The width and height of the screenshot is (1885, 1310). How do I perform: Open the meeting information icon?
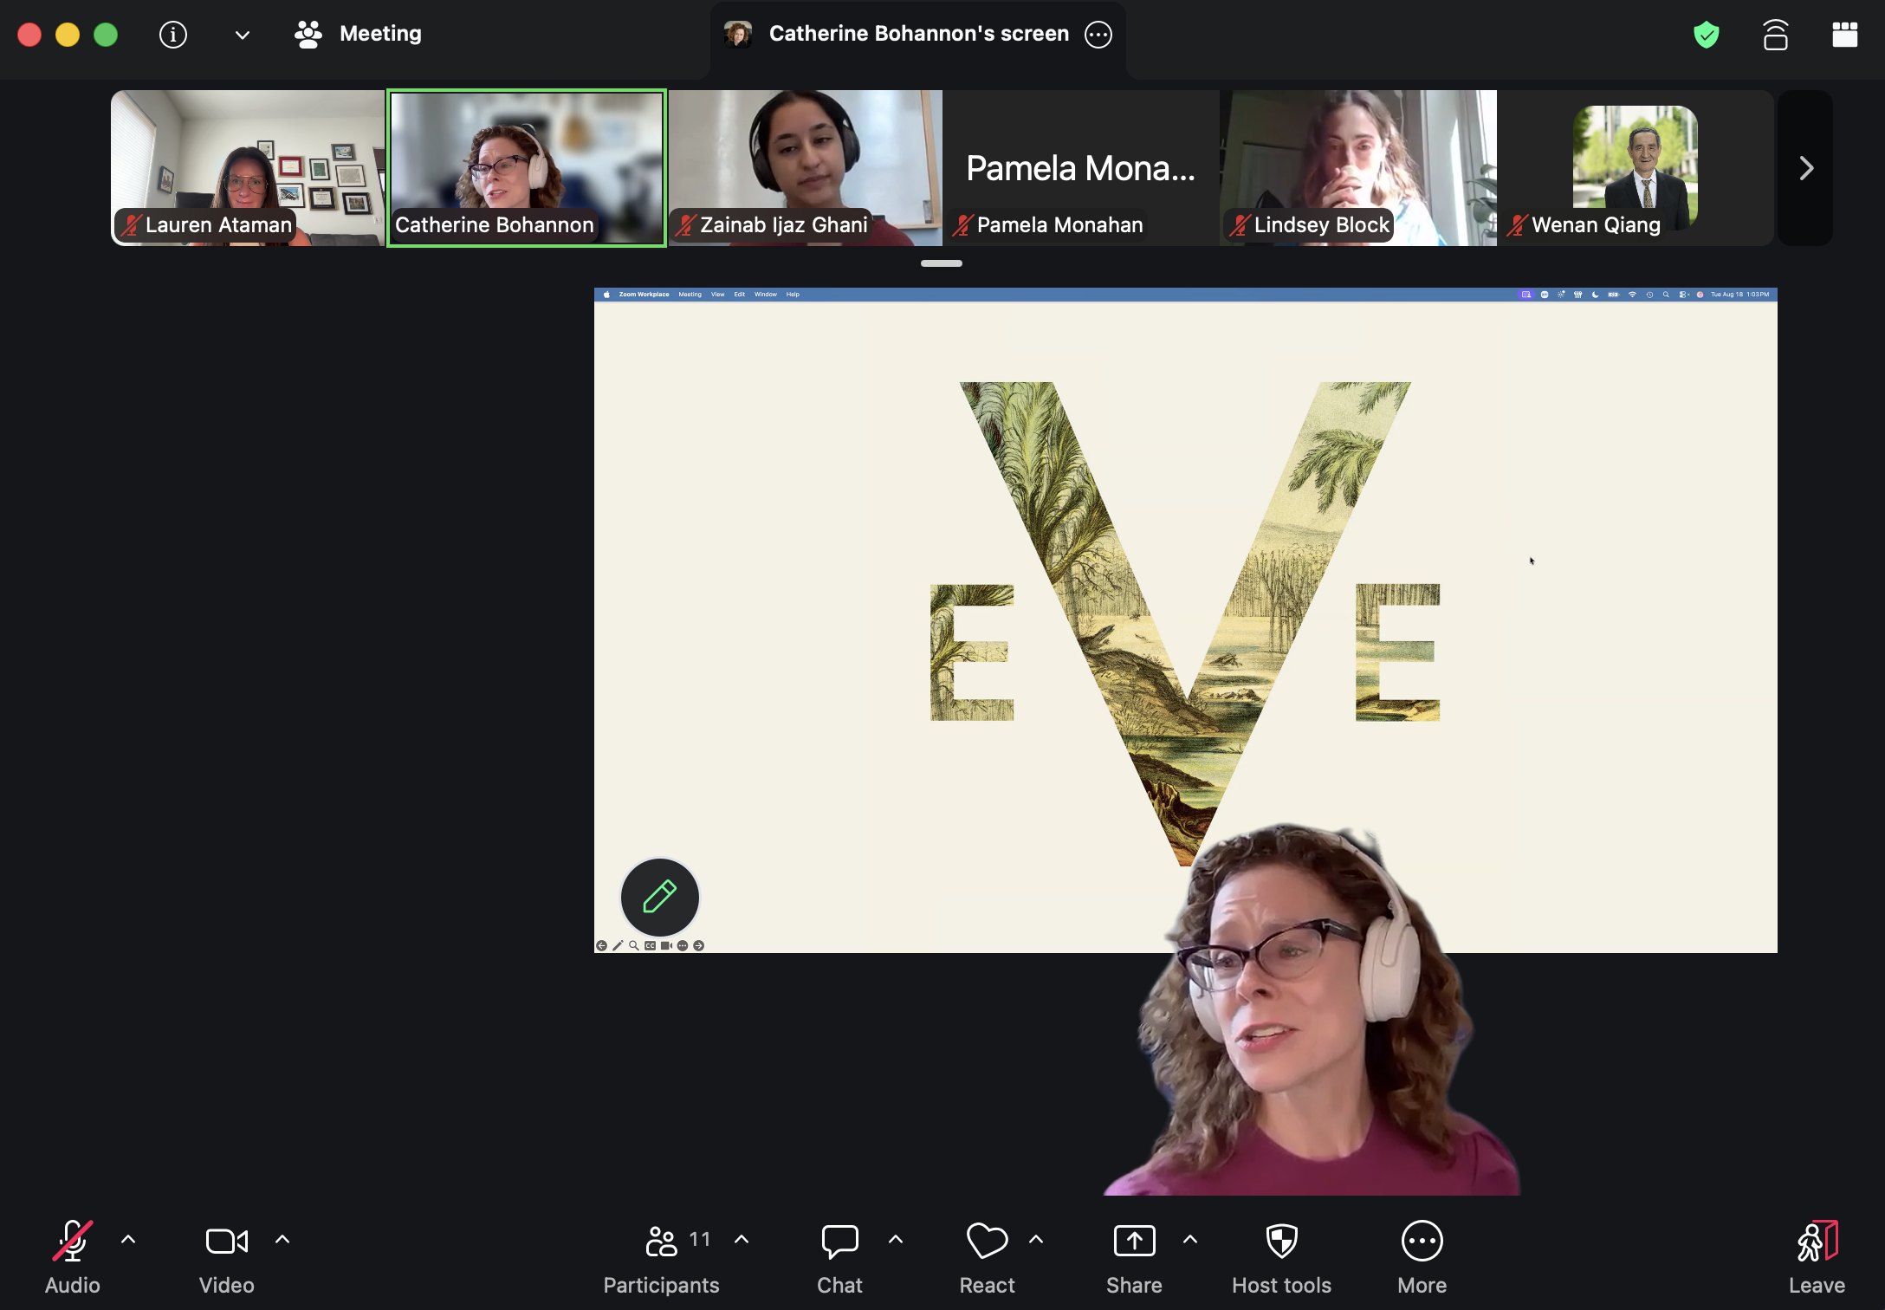pos(173,35)
